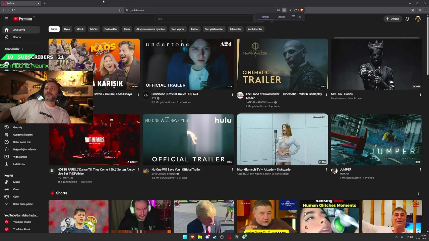Expand Daha fazla göster in sidebar
The image size is (429, 241).
(x=21, y=204)
